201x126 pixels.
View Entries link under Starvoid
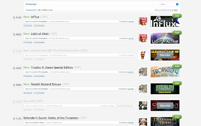pyautogui.click(x=28, y=110)
